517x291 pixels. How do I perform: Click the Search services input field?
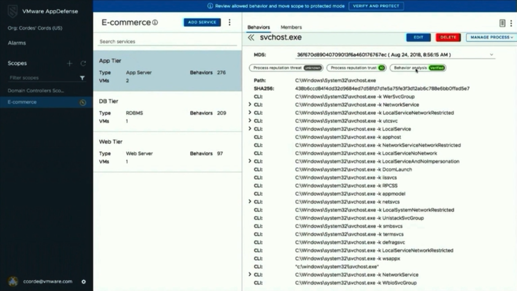point(167,41)
